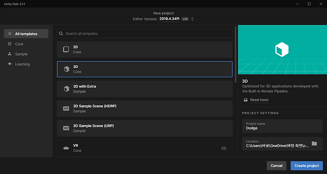Click the Learning graduation cap icon
This screenshot has width=327, height=174.
10,64
